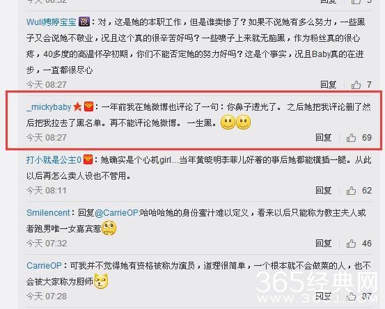Reply to Wuli娉婷宝宝's comment via 回复
Image resolution: width=385 pixels, height=309 pixels.
click(329, 85)
